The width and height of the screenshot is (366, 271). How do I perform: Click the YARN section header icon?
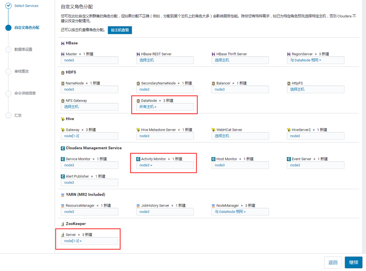click(x=63, y=195)
